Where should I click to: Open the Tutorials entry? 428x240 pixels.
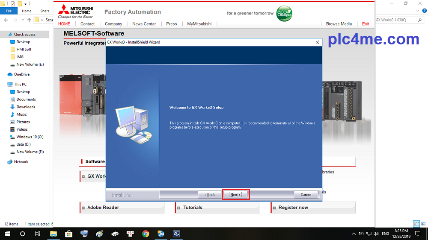coord(193,208)
